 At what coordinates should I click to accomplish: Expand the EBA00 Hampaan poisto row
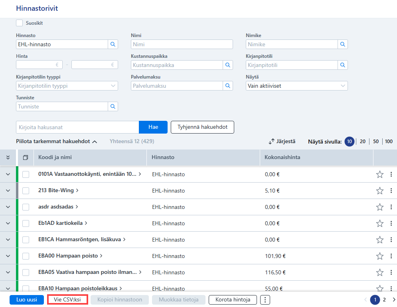pos(8,256)
